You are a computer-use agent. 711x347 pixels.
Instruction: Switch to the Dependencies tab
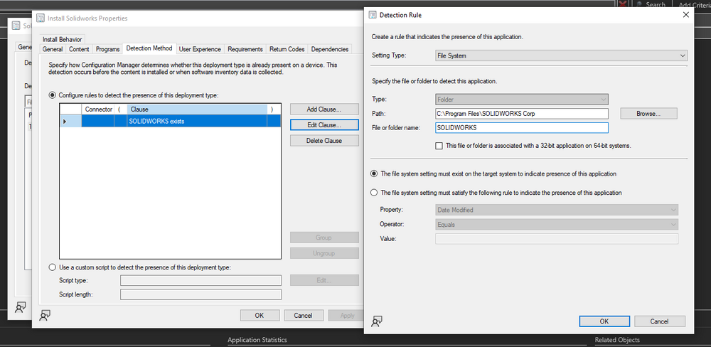(330, 49)
